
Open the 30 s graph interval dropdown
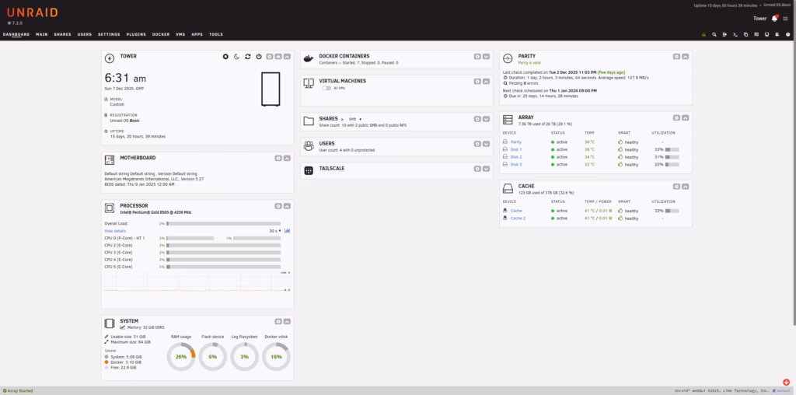(274, 231)
